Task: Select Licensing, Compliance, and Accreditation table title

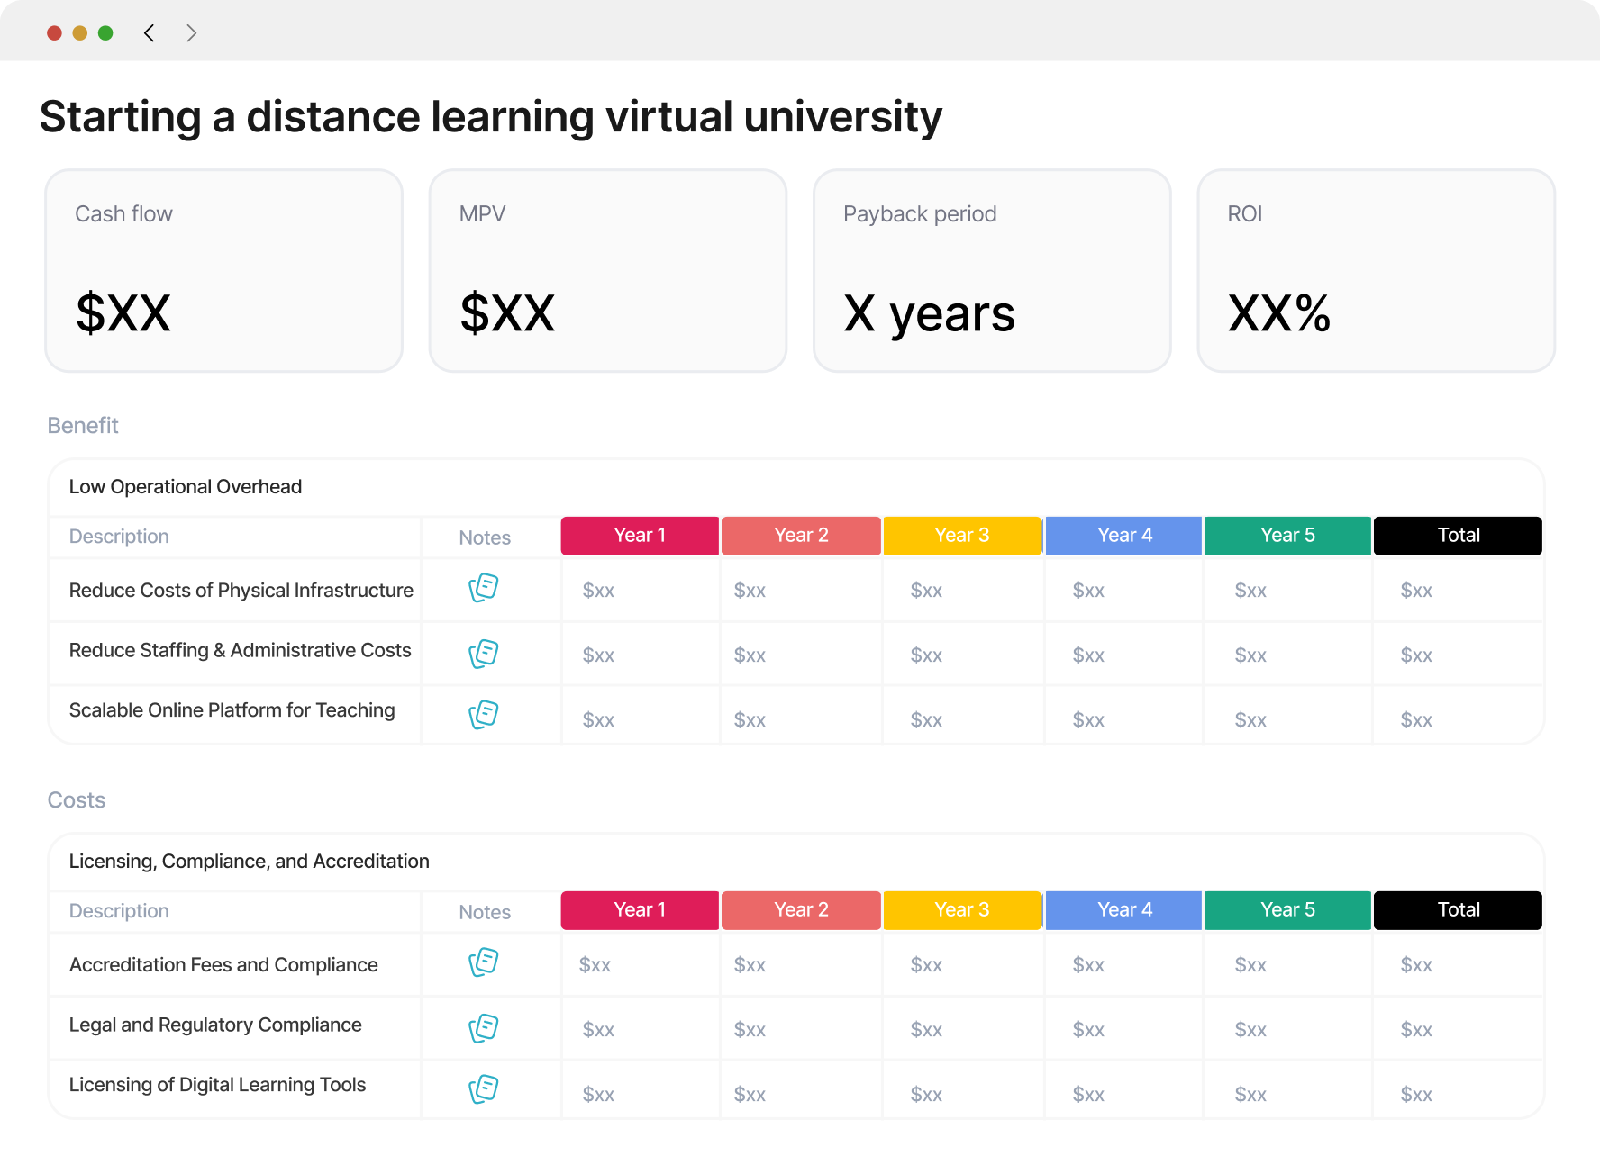Action: click(x=250, y=862)
